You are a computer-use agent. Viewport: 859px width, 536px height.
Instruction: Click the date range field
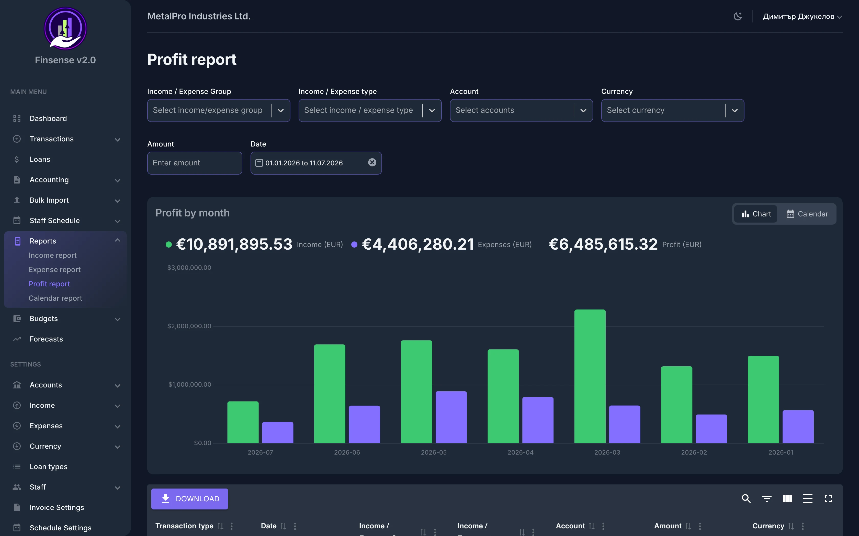point(316,163)
